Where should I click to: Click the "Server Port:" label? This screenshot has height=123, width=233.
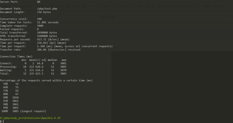[x=9, y=2]
